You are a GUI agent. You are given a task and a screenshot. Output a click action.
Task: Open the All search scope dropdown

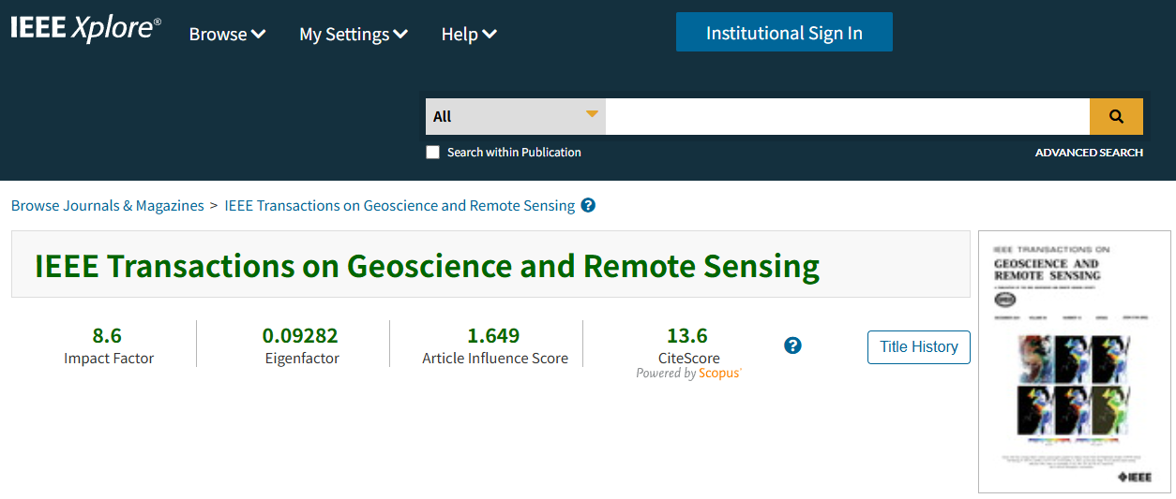515,116
